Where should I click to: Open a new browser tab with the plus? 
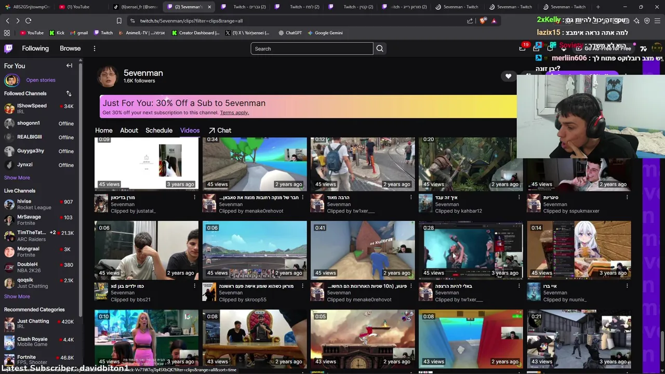(598, 7)
